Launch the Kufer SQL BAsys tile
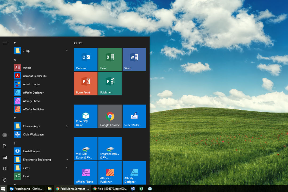The height and width of the screenshot is (192, 288). click(x=86, y=116)
